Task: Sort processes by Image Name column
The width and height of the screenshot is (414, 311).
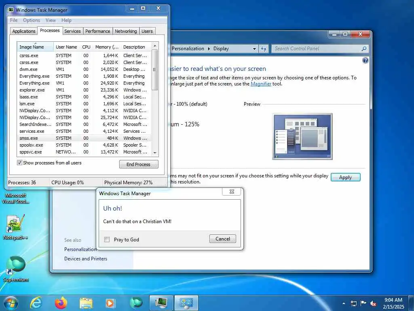Action: tap(36, 47)
